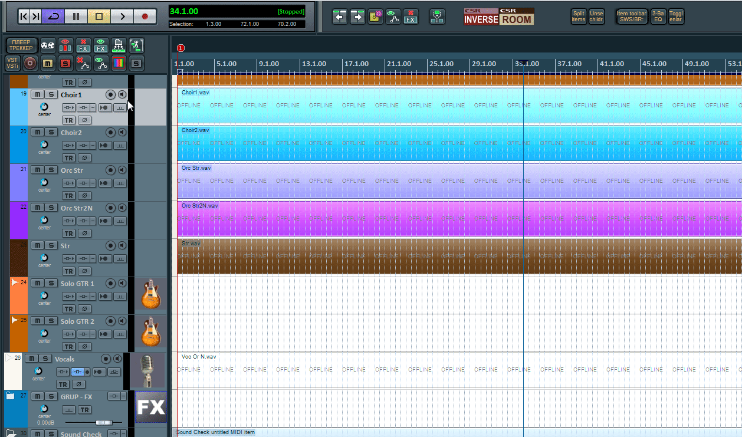742x437 pixels.
Task: Click the green-eye envelope icon in top toolbar
Action: click(393, 17)
